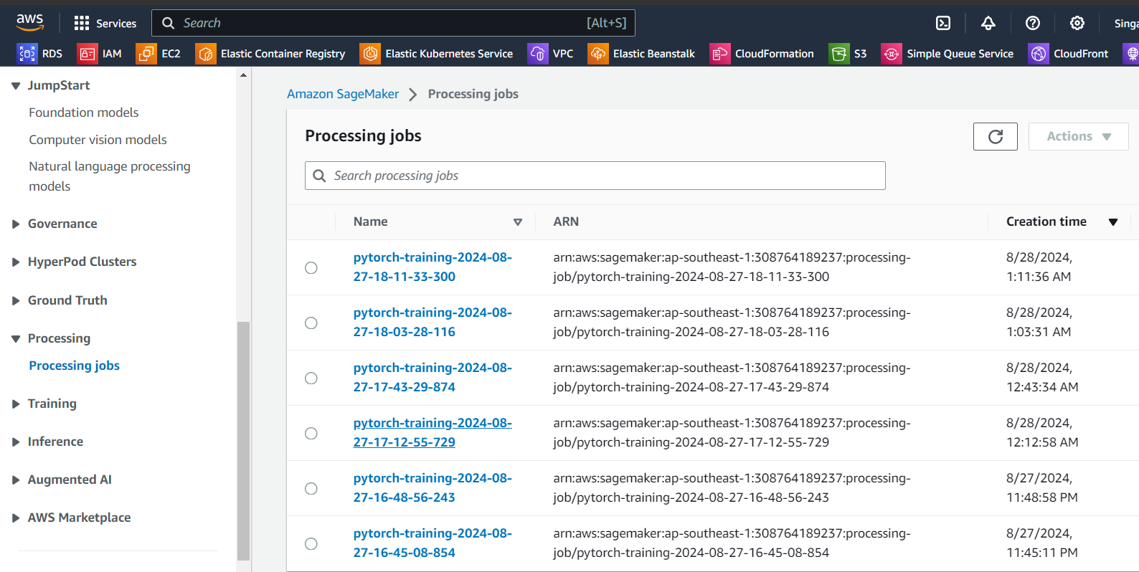This screenshot has height=572, width=1139.
Task: Collapse the JumpStart section
Action: [x=16, y=86]
